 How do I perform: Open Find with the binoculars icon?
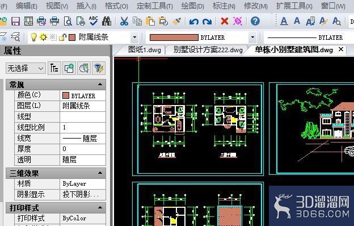click(x=107, y=22)
